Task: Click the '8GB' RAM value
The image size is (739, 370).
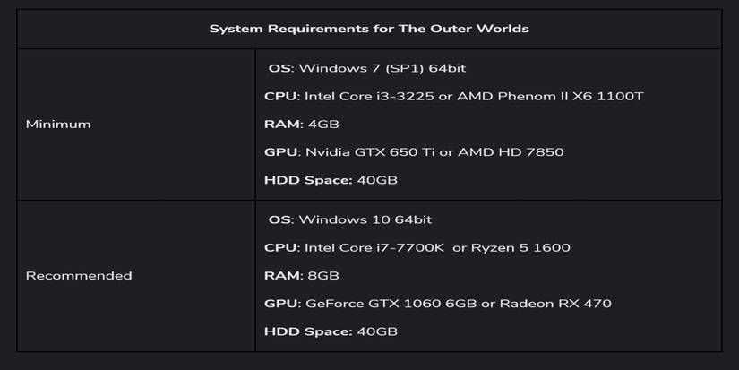Action: pyautogui.click(x=322, y=275)
